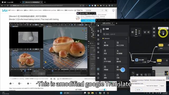Screen dimensions: 169x95
Task: Open the YouTube link in video description
Action: pyautogui.click(x=26, y=88)
